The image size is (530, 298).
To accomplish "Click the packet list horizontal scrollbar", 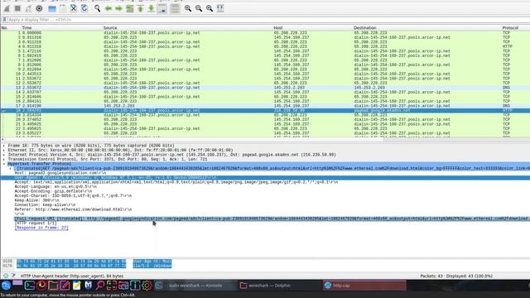I will pos(193,139).
